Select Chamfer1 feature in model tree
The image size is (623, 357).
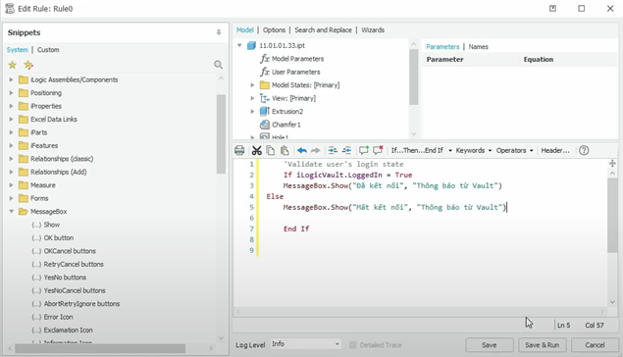pos(281,125)
